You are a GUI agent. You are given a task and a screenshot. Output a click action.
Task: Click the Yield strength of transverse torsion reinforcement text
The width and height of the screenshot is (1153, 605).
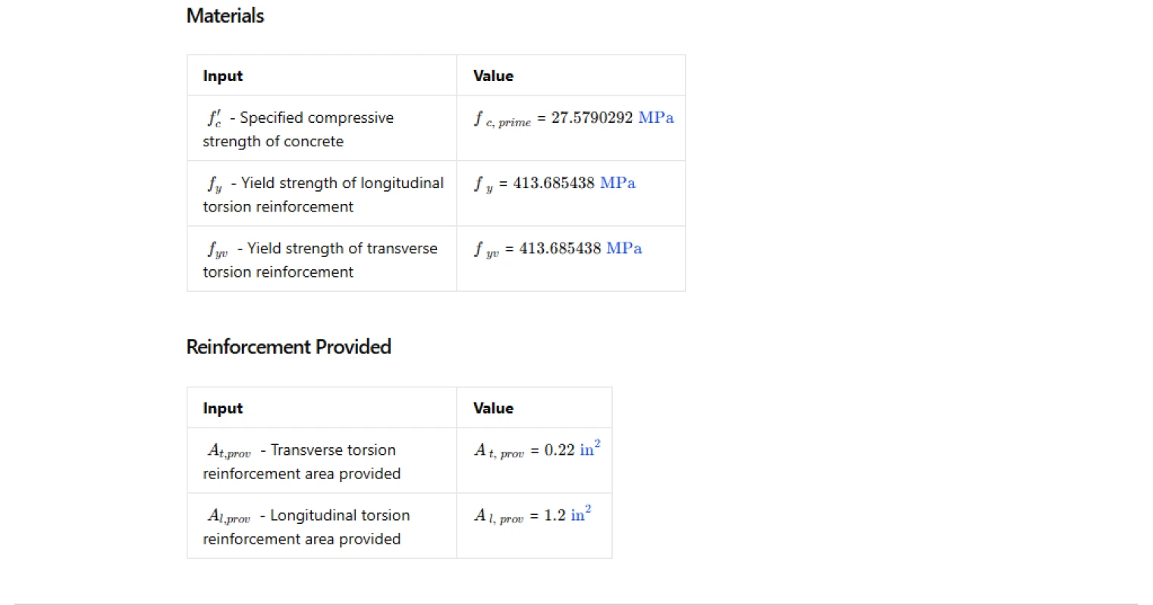click(x=320, y=260)
